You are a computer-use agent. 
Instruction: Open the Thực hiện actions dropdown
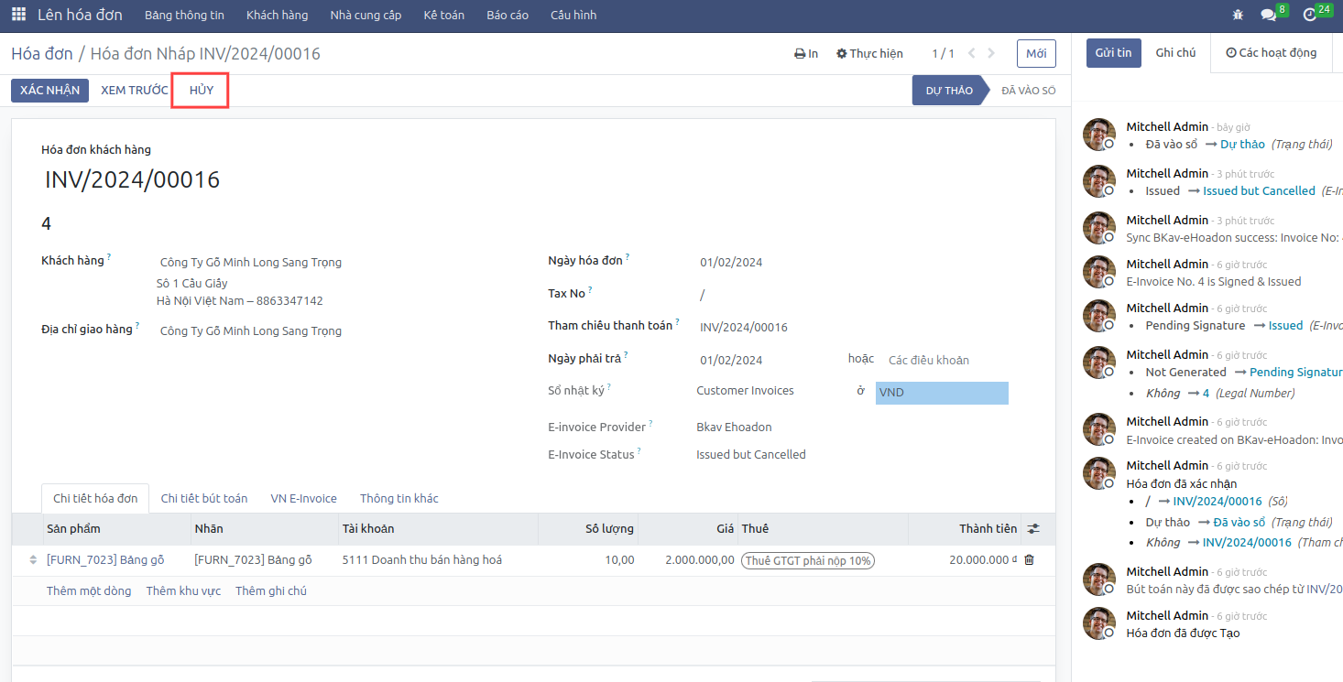click(869, 54)
